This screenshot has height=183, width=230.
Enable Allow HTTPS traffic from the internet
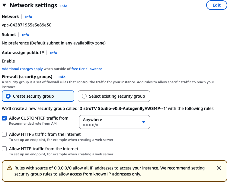click(4, 134)
